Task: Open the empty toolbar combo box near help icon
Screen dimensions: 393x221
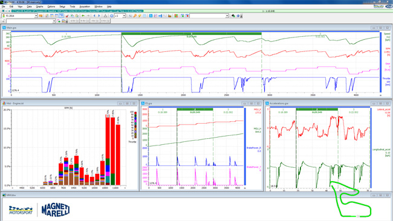Action: [209, 16]
